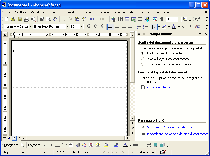
Task: Save the document with the floppy icon
Action: 20,19
